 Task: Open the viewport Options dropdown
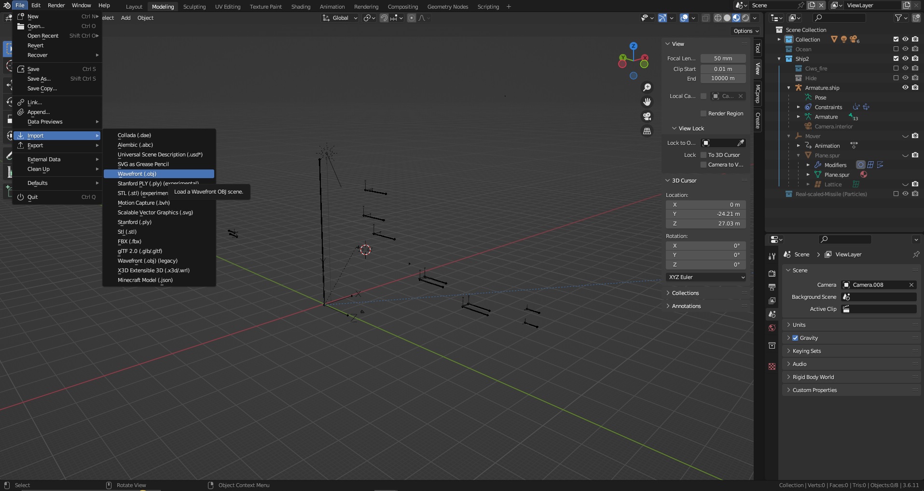pos(746,31)
